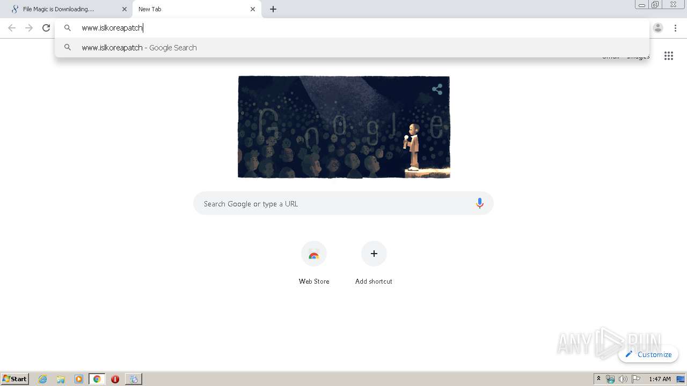Viewport: 687px width, 386px height.
Task: Go forward with the forward arrow
Action: click(x=29, y=28)
